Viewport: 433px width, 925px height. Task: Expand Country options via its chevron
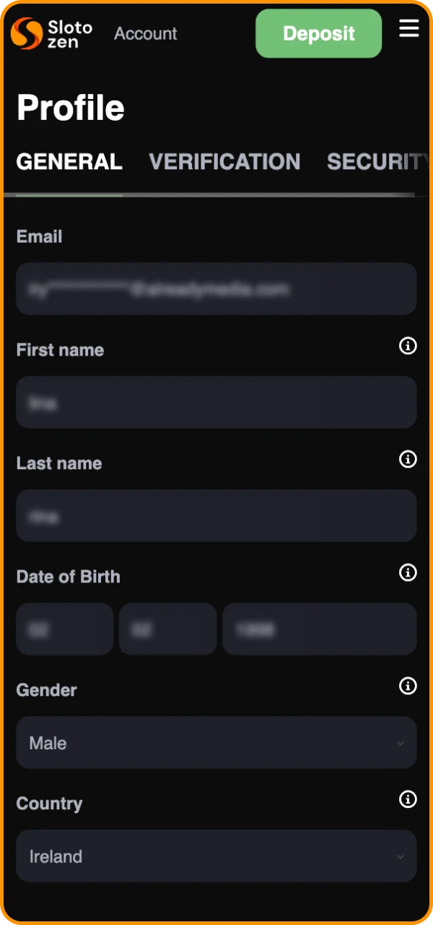coord(401,856)
